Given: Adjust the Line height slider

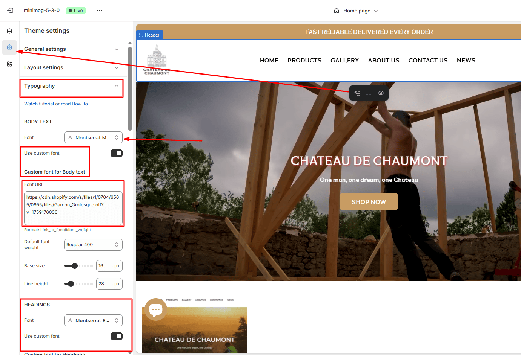Looking at the screenshot, I should pos(71,284).
